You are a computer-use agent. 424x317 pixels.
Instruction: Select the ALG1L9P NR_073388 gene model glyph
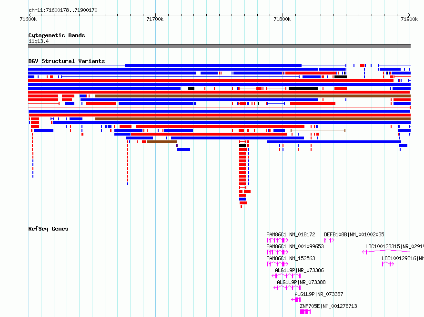pos(287,288)
